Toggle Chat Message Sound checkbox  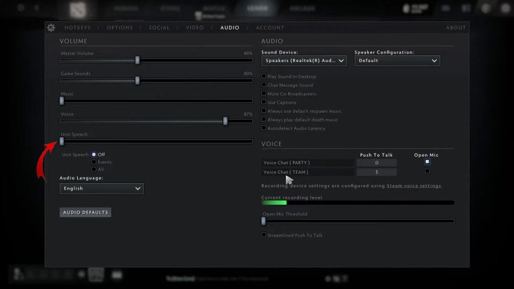[x=264, y=85]
